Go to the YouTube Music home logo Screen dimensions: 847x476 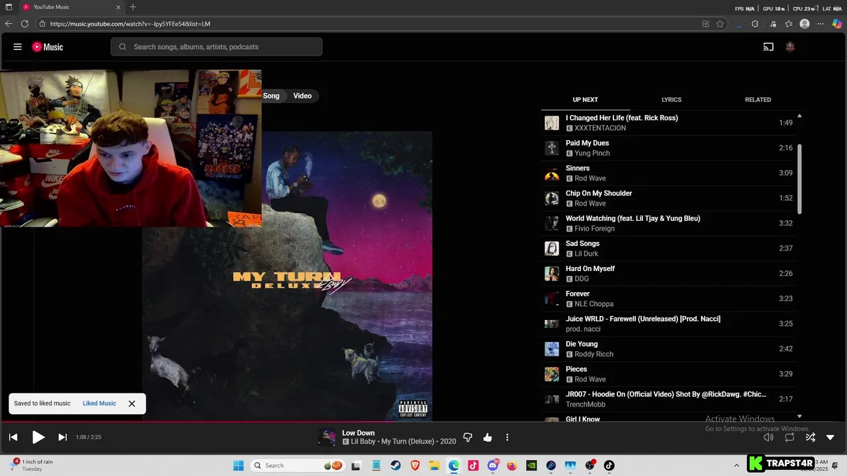click(48, 47)
